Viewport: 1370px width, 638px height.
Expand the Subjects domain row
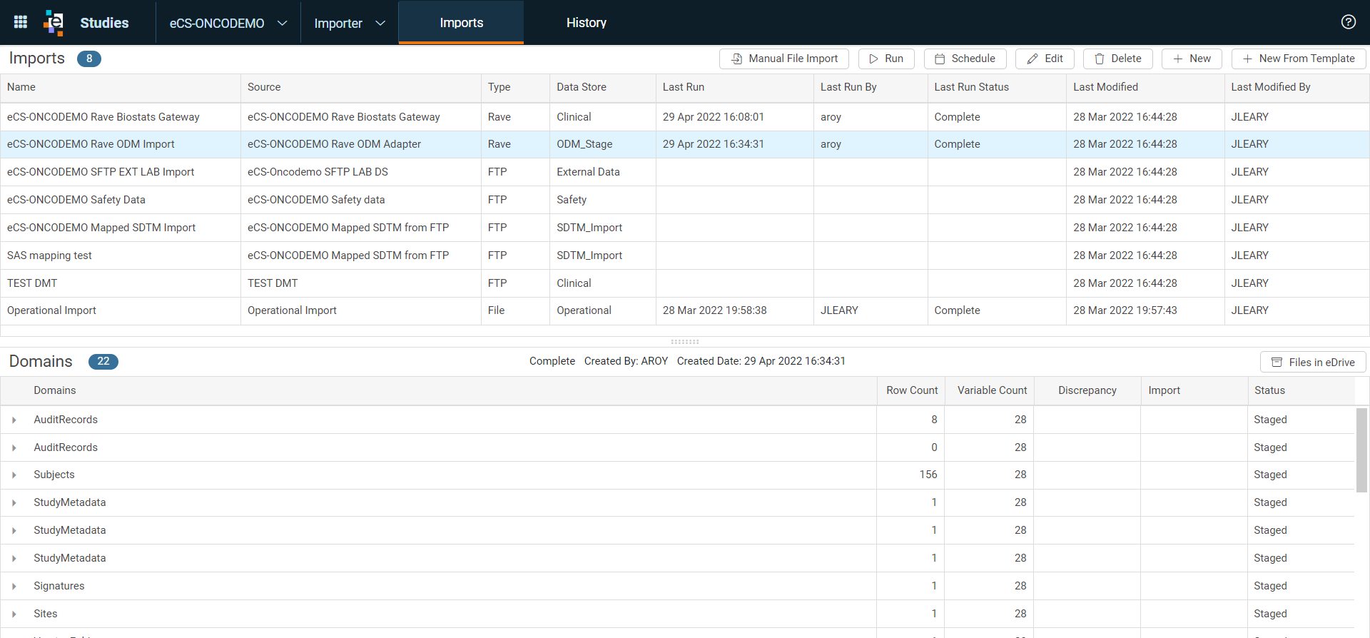coord(14,475)
